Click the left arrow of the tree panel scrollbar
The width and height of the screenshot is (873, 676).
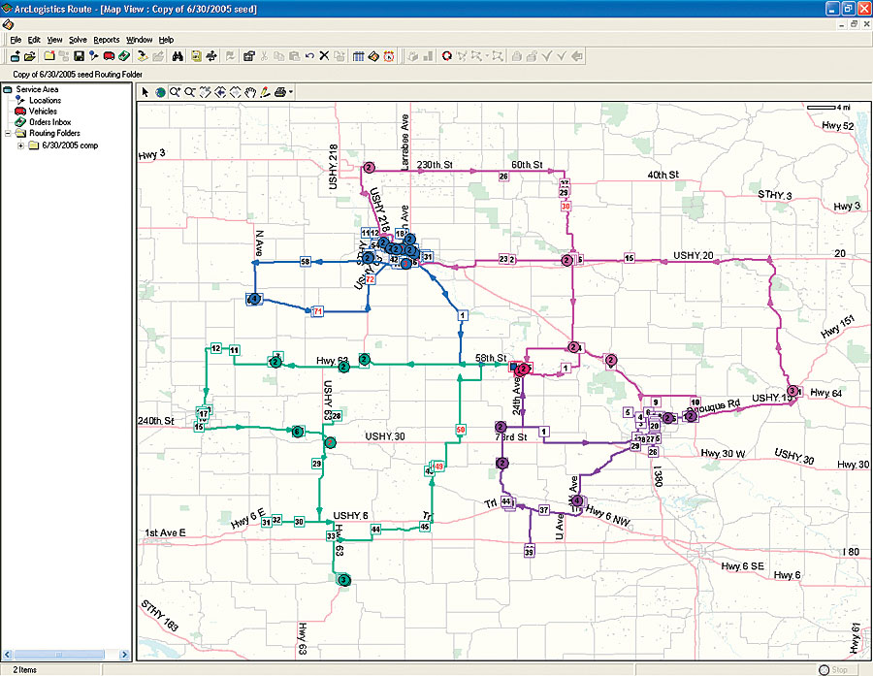7,655
